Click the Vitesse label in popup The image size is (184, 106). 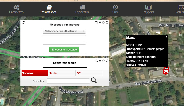(131, 65)
